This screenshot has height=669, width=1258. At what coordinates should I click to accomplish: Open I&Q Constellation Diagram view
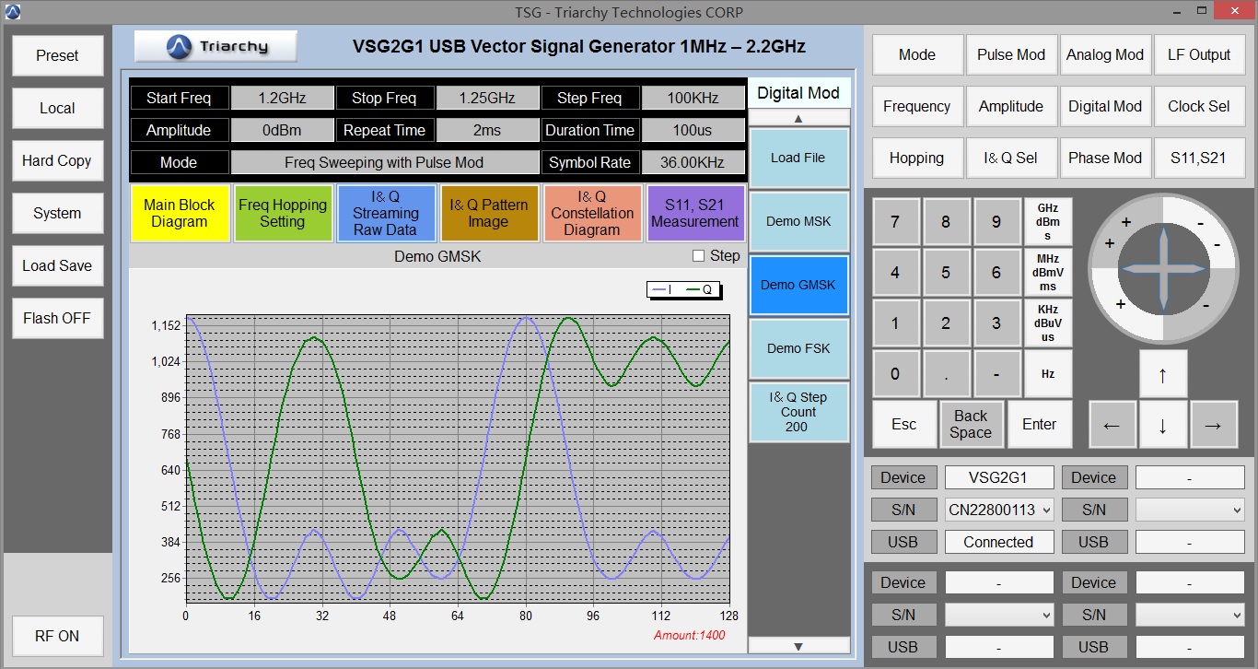click(592, 213)
